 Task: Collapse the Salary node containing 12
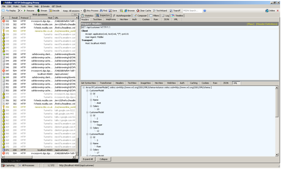pyautogui.click(x=91, y=128)
